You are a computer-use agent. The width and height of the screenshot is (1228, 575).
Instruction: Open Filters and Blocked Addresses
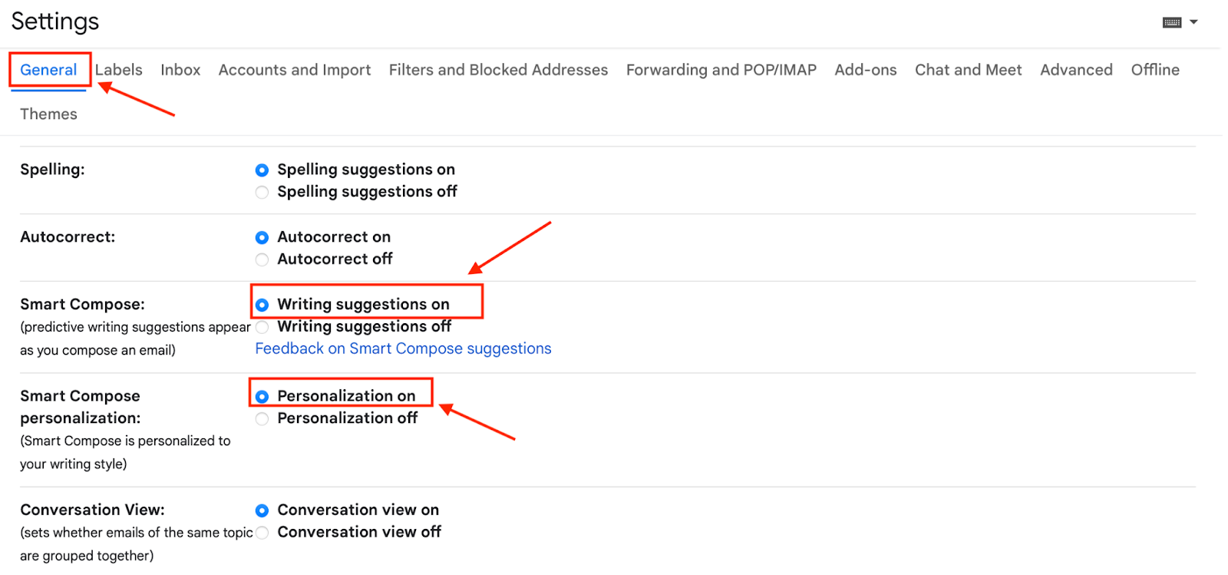[498, 70]
